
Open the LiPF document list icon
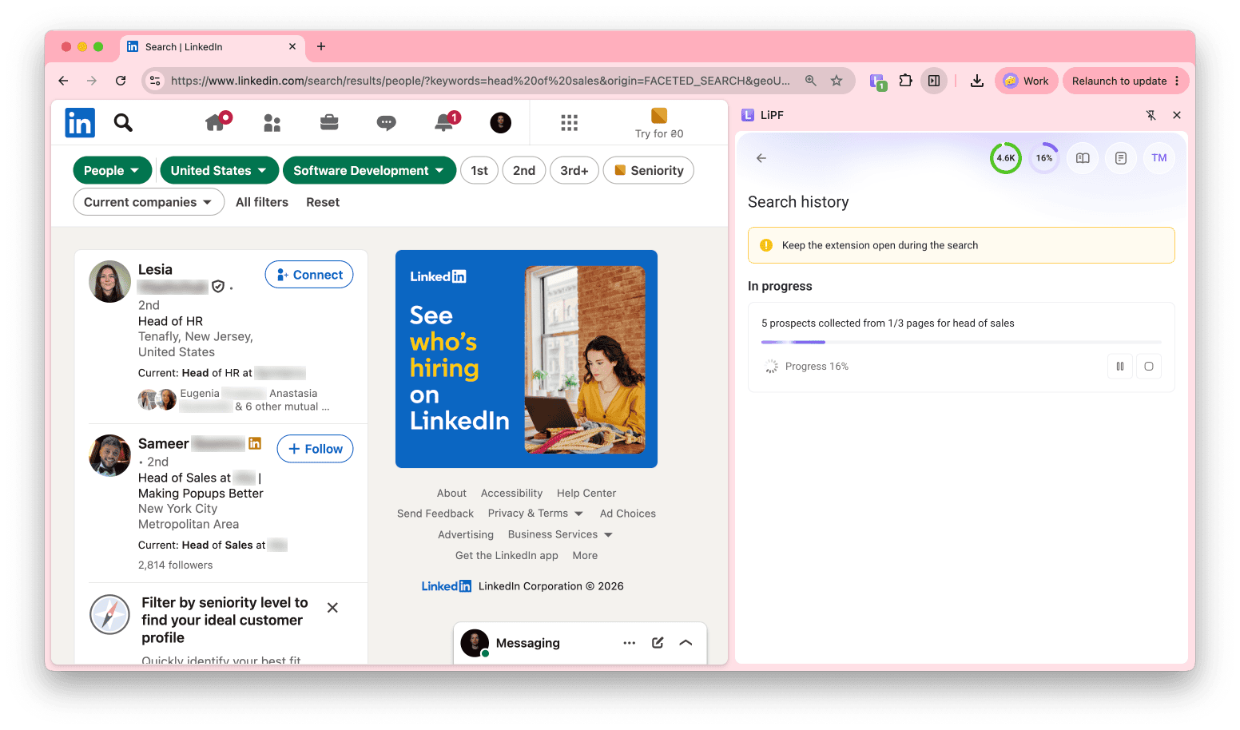point(1121,158)
